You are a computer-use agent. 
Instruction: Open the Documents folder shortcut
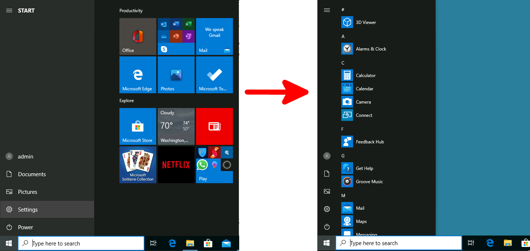click(x=31, y=174)
